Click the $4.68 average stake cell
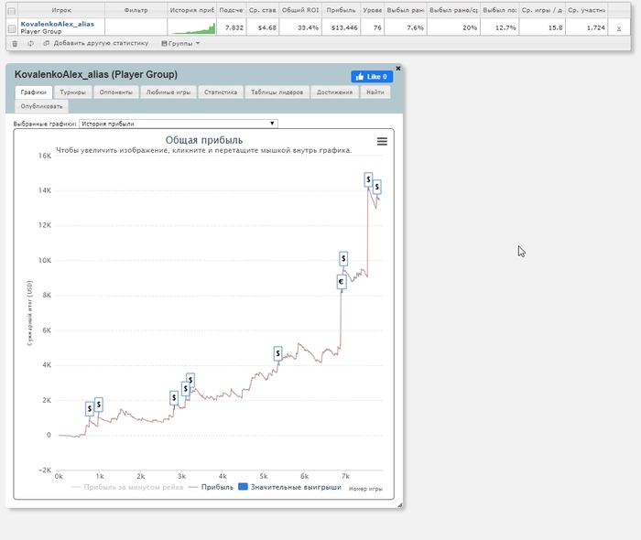Image resolution: width=641 pixels, height=540 pixels. coord(263,27)
